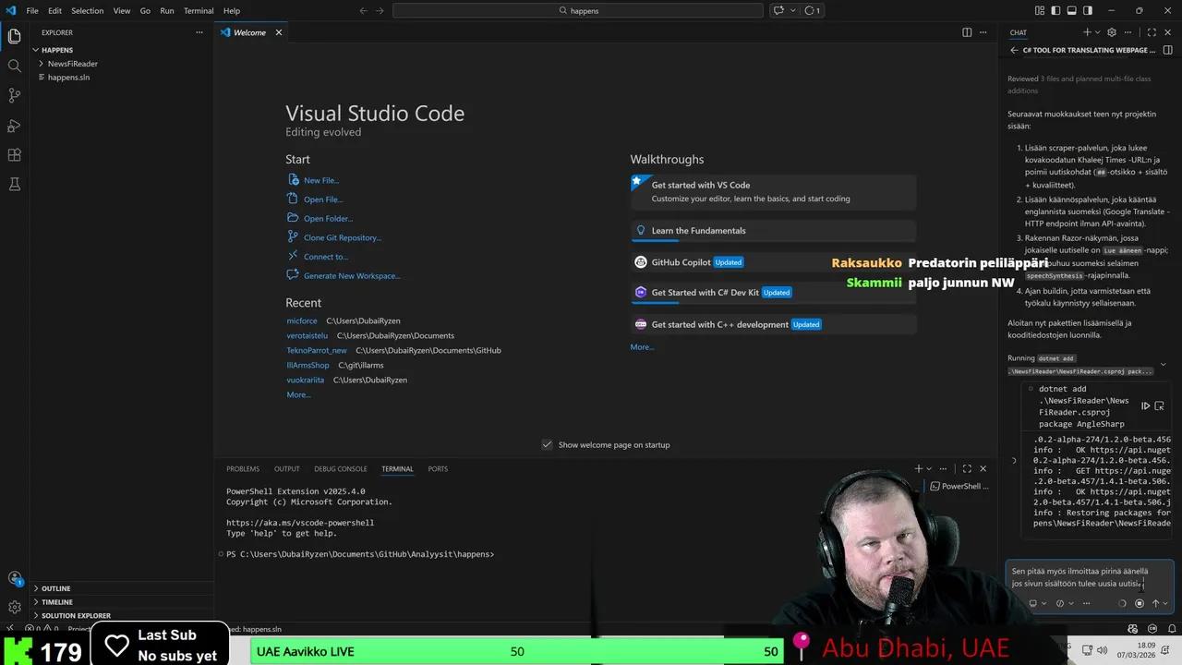Open editor more actions ellipsis
1182x665 pixels.
coord(984,32)
